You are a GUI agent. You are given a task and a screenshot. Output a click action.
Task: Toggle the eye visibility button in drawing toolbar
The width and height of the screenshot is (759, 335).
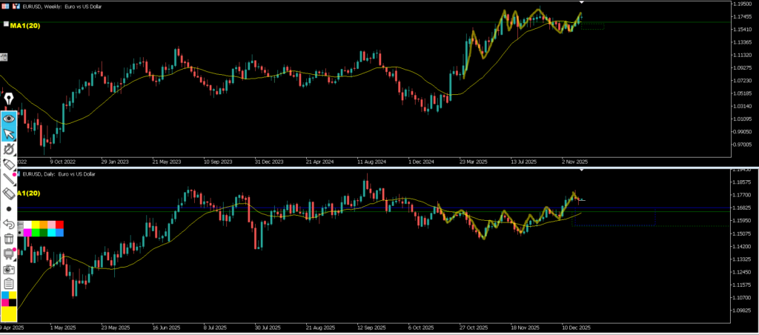coord(9,118)
